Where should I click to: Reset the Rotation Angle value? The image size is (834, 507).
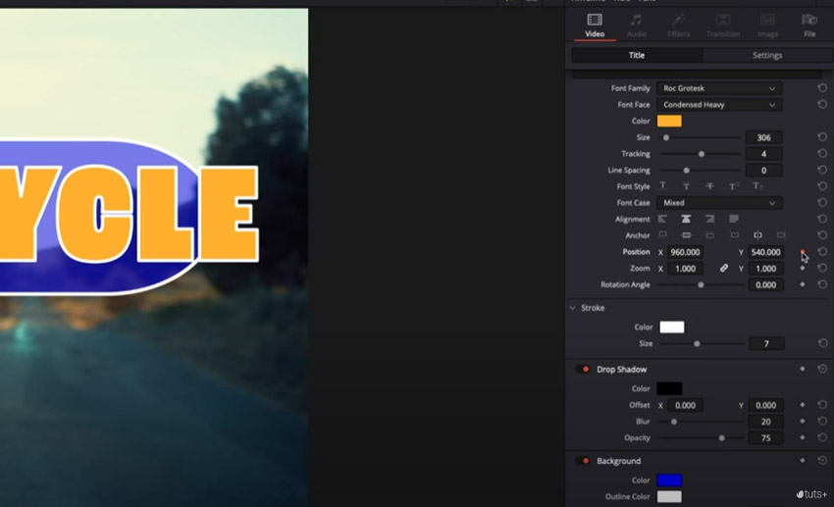[x=822, y=284]
